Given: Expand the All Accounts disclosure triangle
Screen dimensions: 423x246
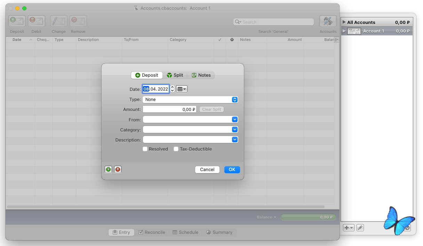Looking at the screenshot, I should (x=344, y=22).
